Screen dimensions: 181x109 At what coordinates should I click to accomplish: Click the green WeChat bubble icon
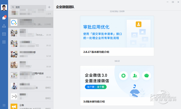point(147,76)
